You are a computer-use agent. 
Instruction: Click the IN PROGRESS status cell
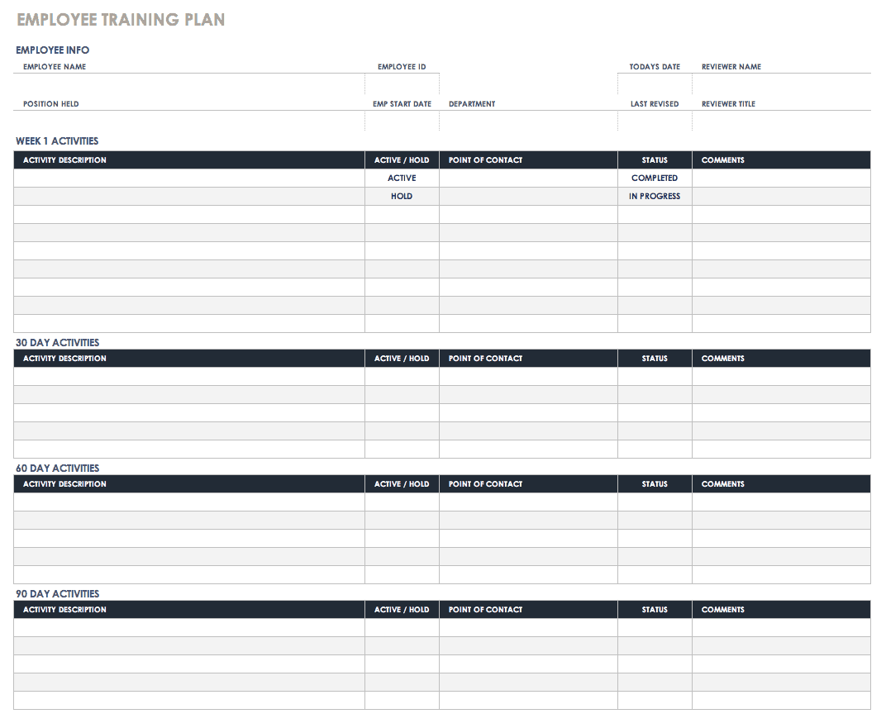click(x=655, y=196)
